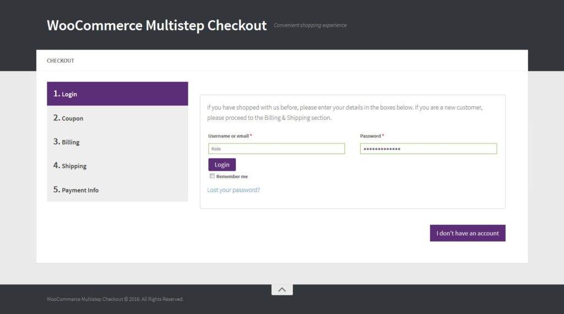Go to the 3. Billing step
564x314 pixels.
(117, 141)
